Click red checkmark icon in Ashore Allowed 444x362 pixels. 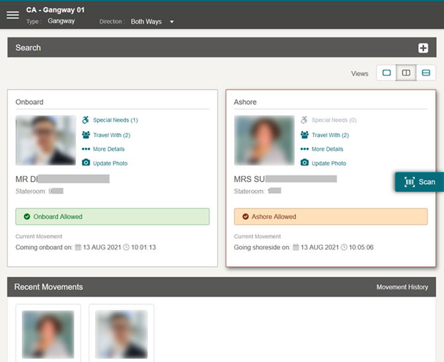tap(246, 217)
